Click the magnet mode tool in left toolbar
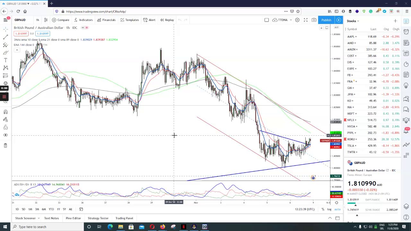411x231 pixels. click(5, 112)
